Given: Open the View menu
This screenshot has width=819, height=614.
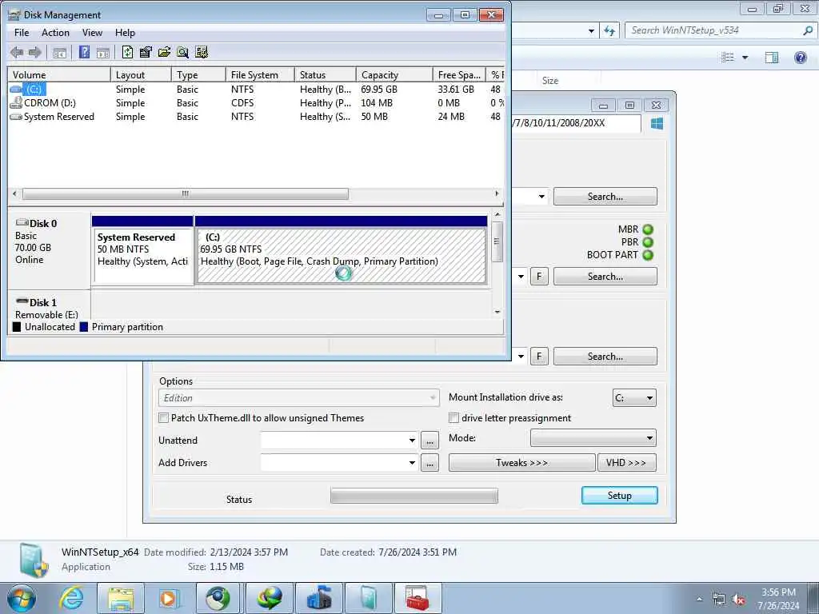Looking at the screenshot, I should coord(92,32).
